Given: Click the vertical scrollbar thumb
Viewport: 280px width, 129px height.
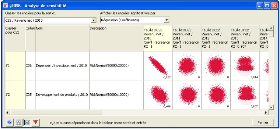Looking at the screenshot, I should pyautogui.click(x=271, y=34).
